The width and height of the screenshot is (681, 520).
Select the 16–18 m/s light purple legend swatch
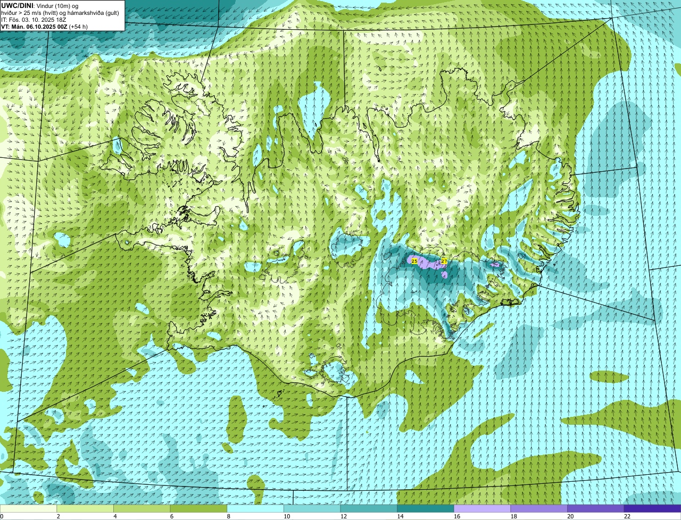(x=482, y=508)
